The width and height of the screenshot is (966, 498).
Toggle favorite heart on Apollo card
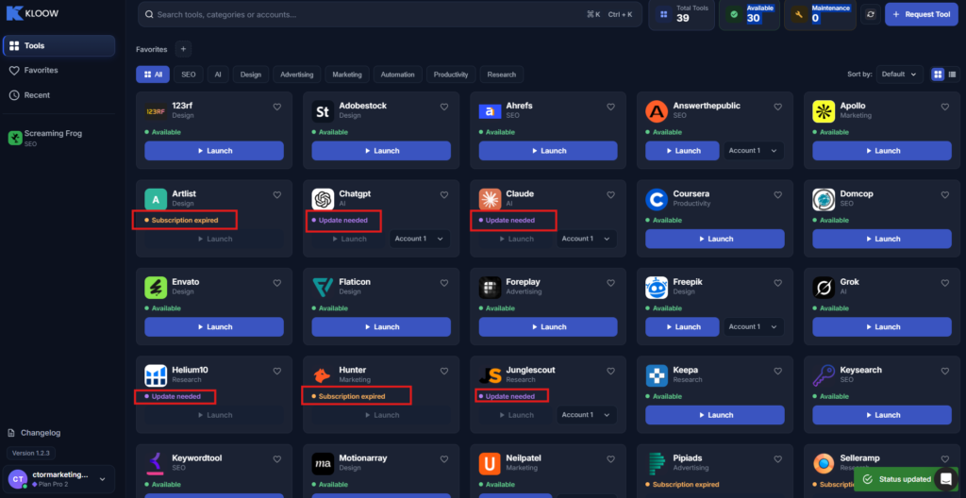945,107
